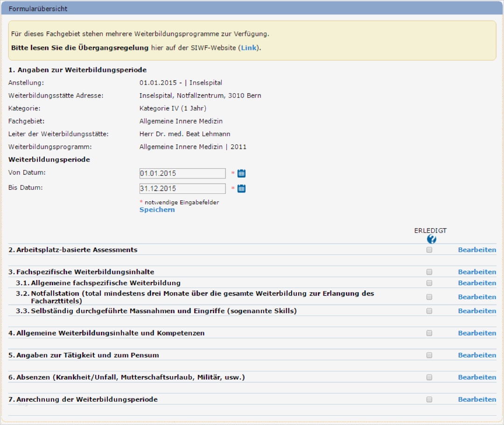
Task: Edit section 3 Fachspezifische Weiterbildungsinhalte
Action: (x=477, y=272)
